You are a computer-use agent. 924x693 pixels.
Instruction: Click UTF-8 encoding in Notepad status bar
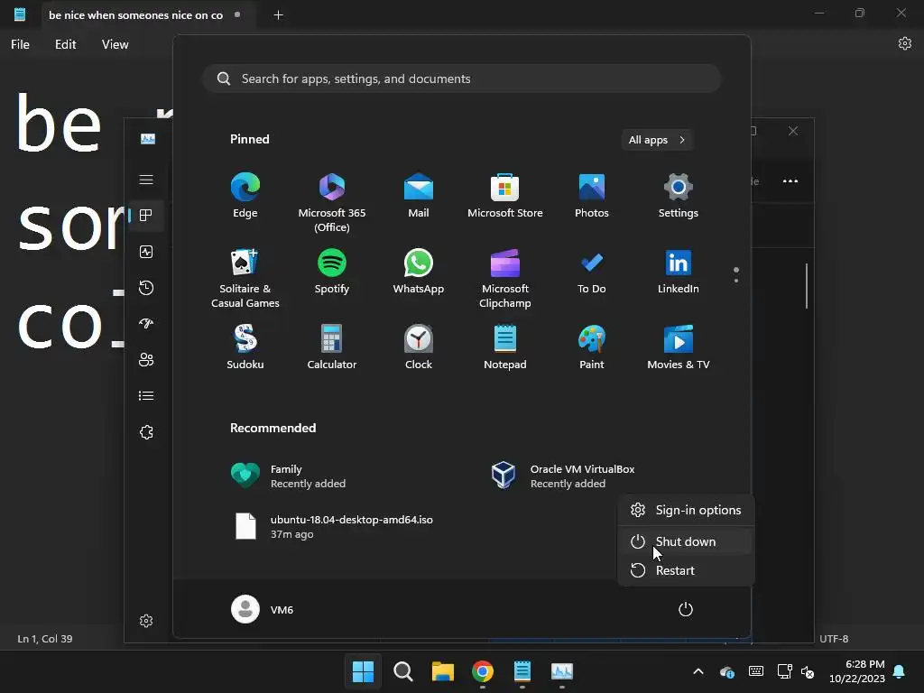tap(834, 639)
